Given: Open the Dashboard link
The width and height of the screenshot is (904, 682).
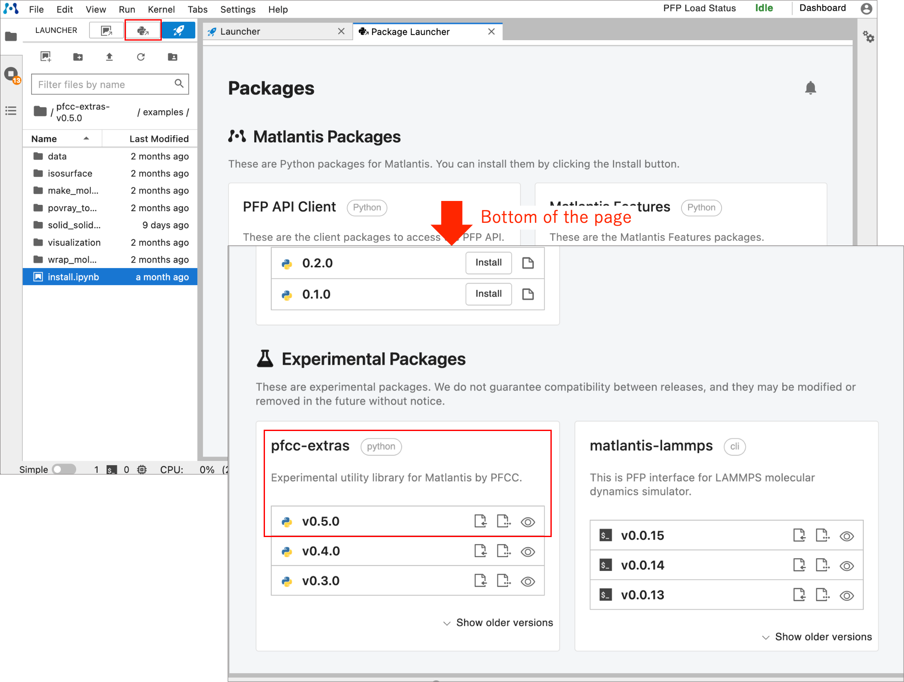Looking at the screenshot, I should click(x=822, y=8).
